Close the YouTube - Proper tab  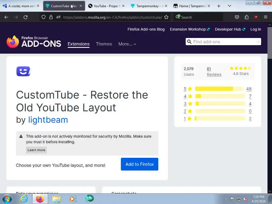pyautogui.click(x=123, y=6)
